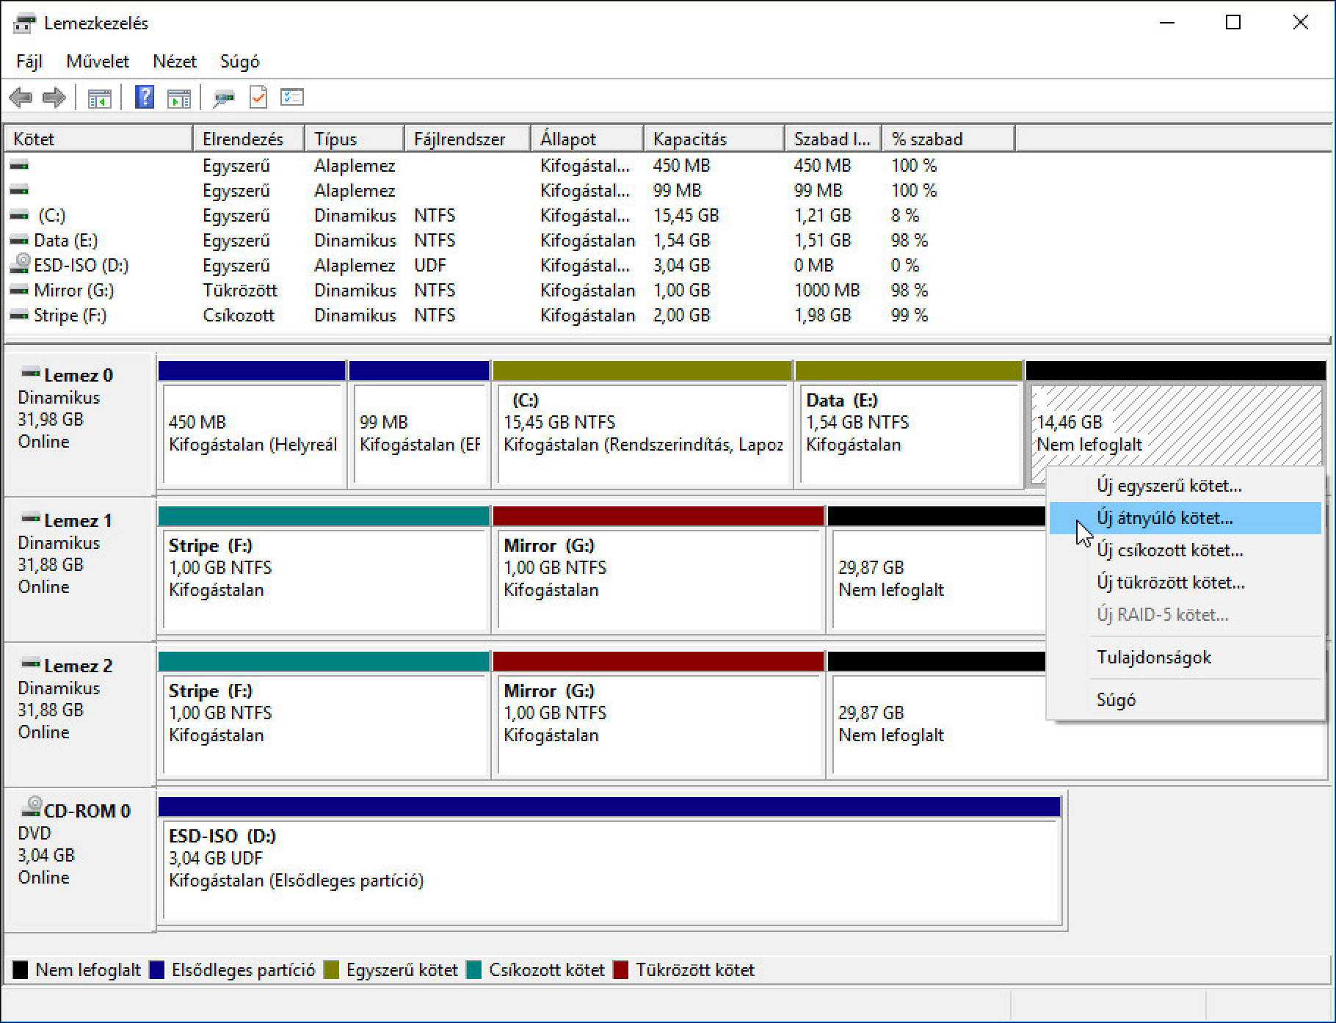Click the Lemezkezelés title bar app icon
The width and height of the screenshot is (1336, 1023).
(24, 23)
